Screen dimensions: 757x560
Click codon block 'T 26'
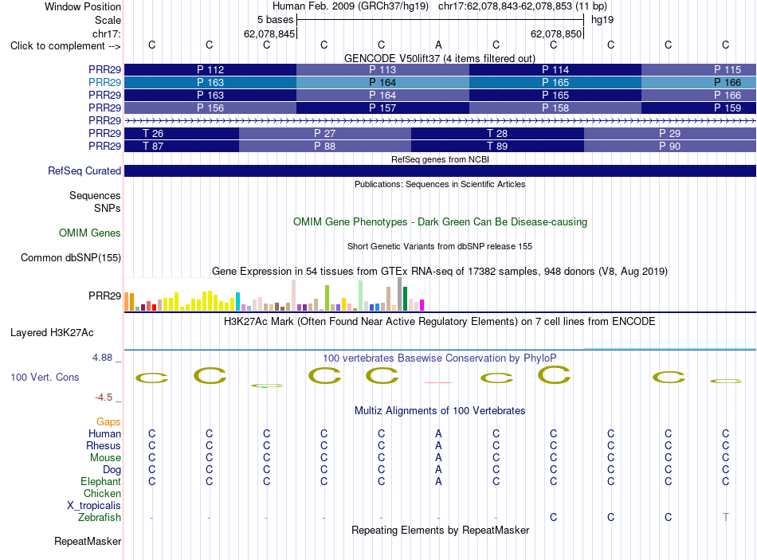(x=182, y=133)
